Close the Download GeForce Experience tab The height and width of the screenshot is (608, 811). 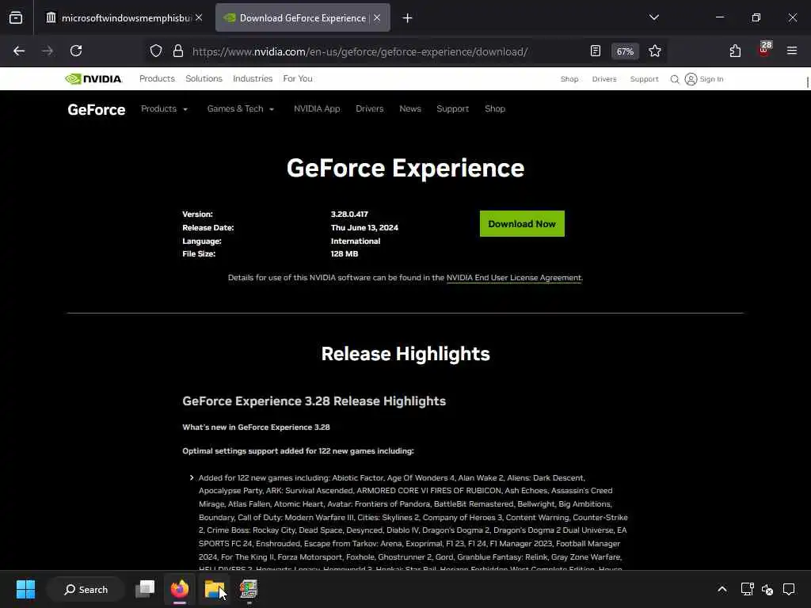377,17
